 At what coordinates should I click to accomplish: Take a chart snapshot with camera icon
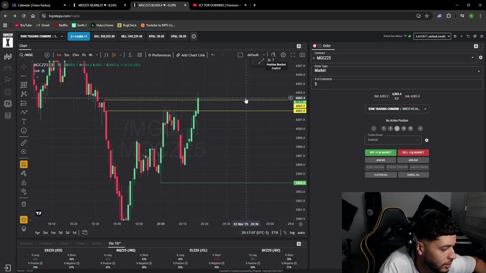(x=302, y=55)
